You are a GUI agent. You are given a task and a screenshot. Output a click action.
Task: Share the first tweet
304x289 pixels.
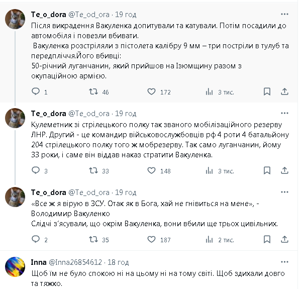pyautogui.click(x=284, y=92)
